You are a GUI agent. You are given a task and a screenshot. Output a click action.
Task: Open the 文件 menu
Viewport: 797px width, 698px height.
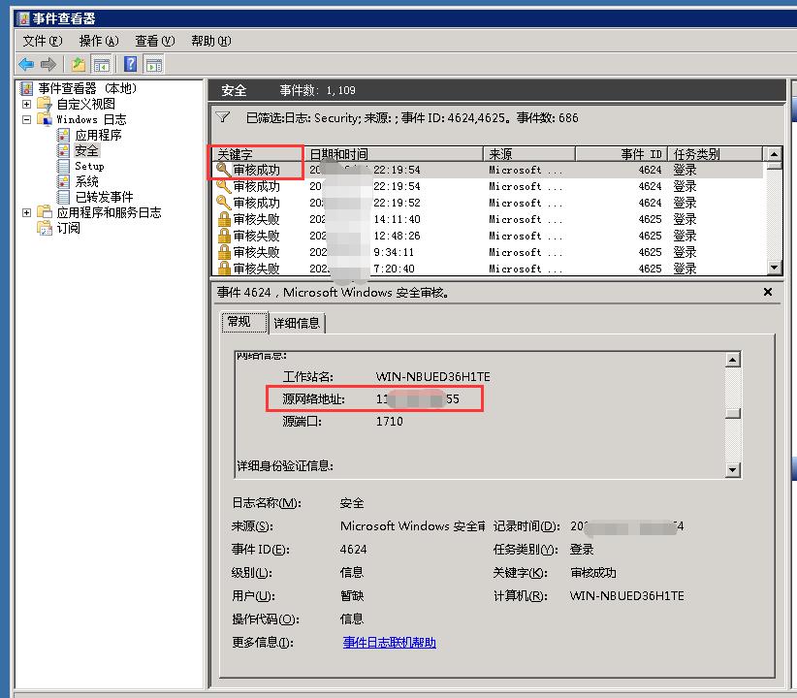42,41
